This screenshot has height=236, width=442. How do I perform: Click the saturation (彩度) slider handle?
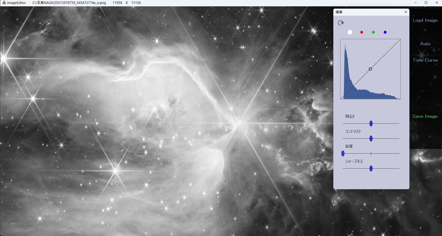[343, 153]
